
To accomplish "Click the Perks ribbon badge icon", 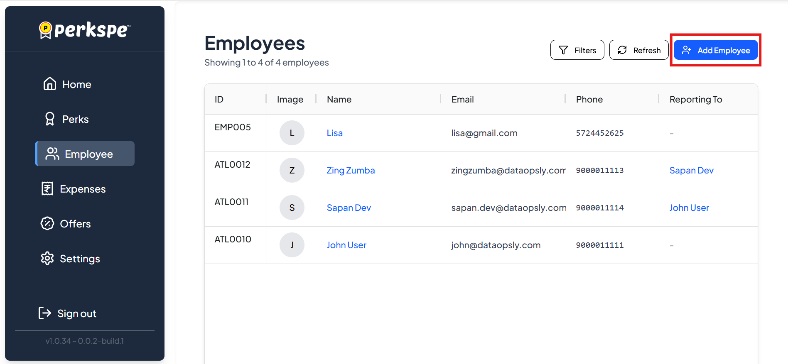I will pyautogui.click(x=50, y=119).
